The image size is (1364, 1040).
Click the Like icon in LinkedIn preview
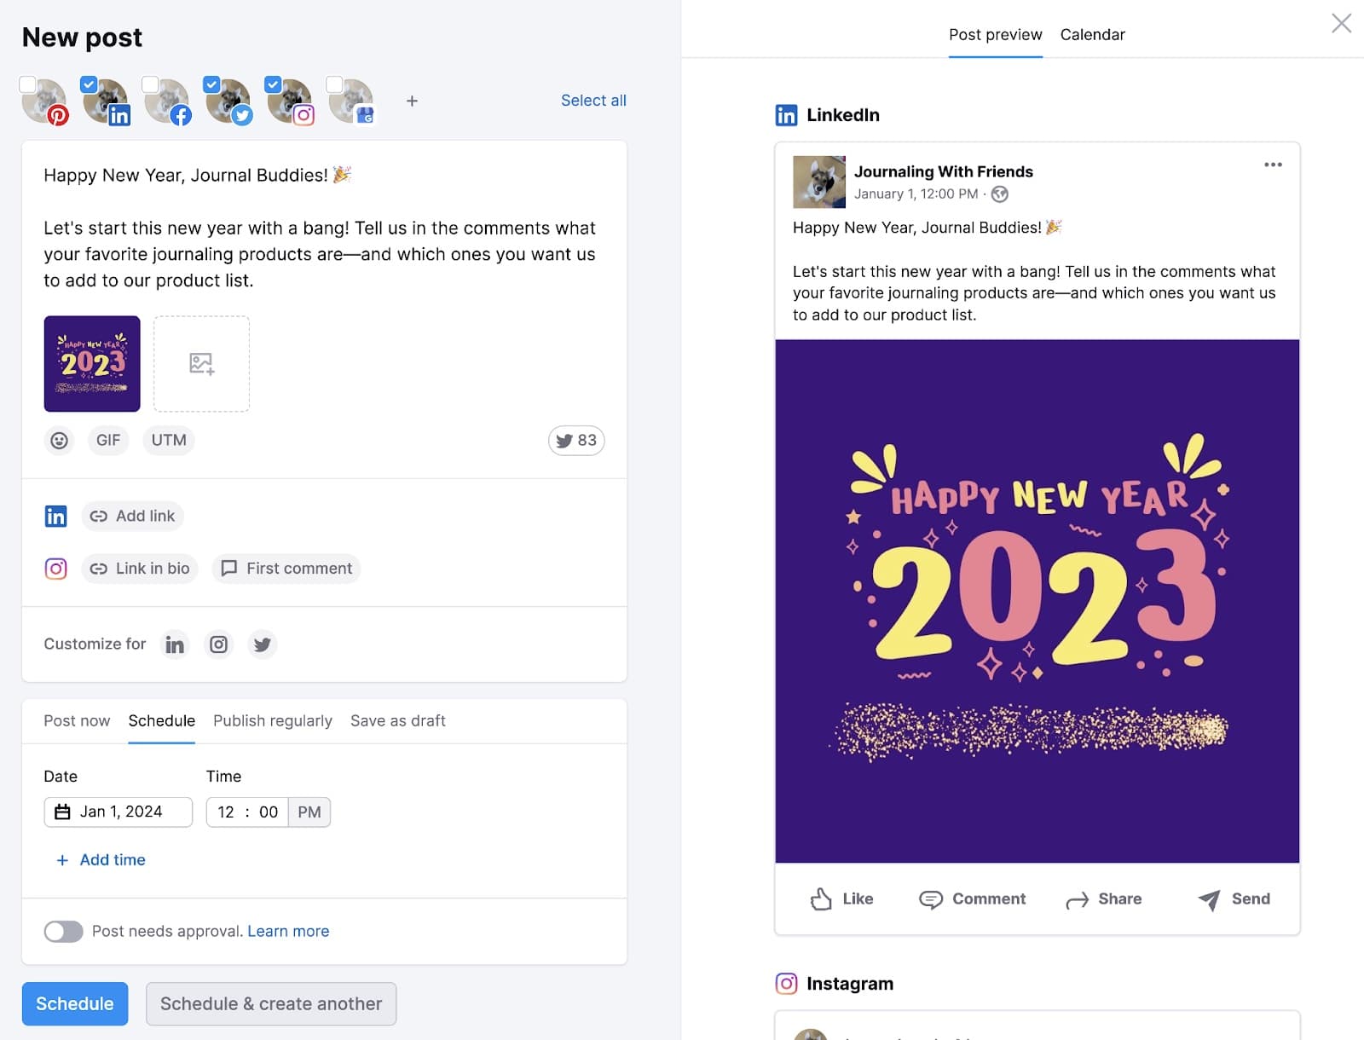(821, 899)
